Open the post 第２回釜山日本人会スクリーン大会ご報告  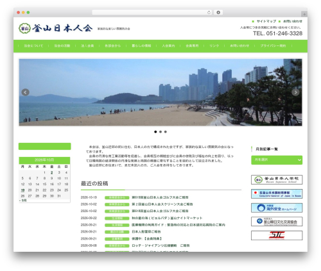tap(162, 204)
